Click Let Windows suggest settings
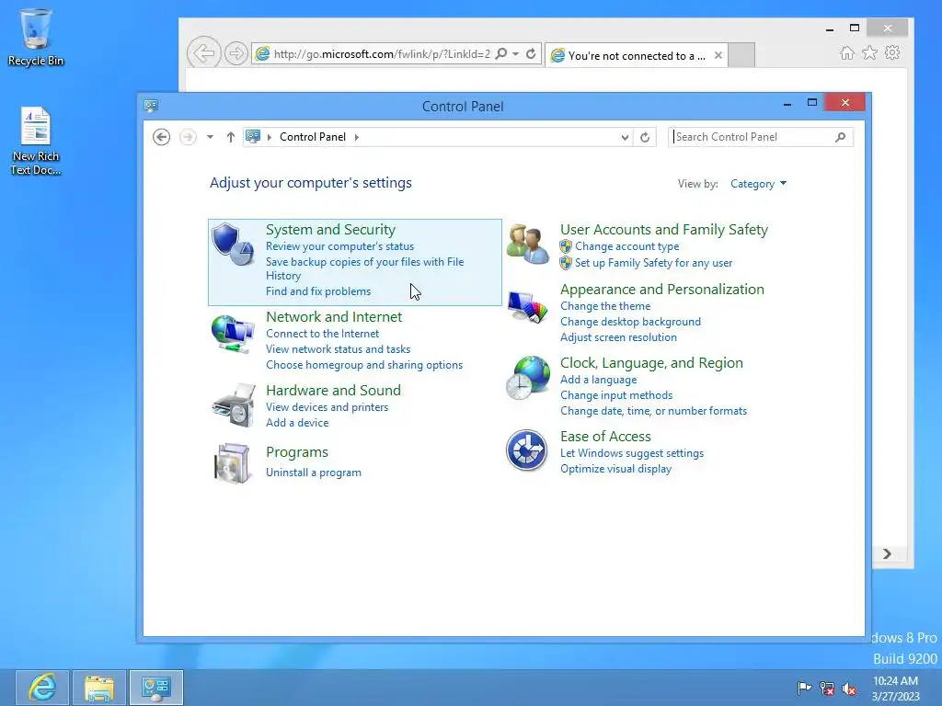This screenshot has height=706, width=942. pos(631,453)
